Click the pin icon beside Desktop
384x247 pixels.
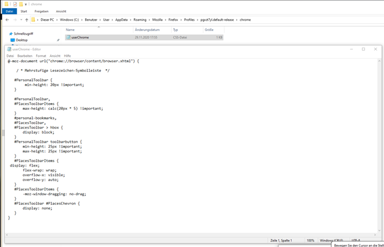coord(58,40)
